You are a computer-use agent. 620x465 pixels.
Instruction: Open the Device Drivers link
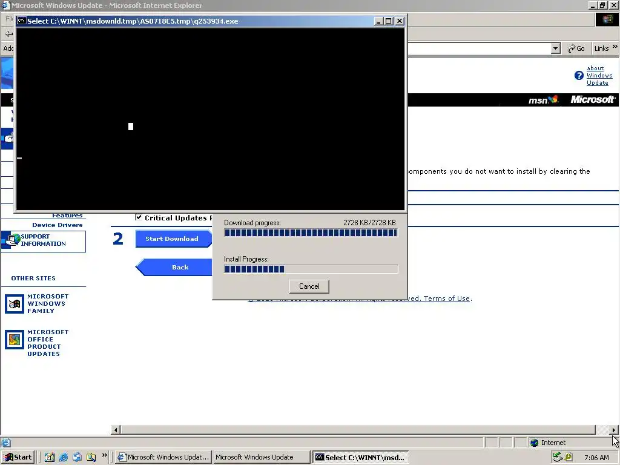58,225
